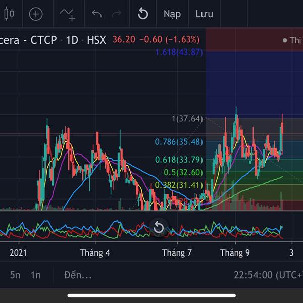Open the 'Nạp' load layout menu
This screenshot has width=303, height=303.
[x=172, y=14]
